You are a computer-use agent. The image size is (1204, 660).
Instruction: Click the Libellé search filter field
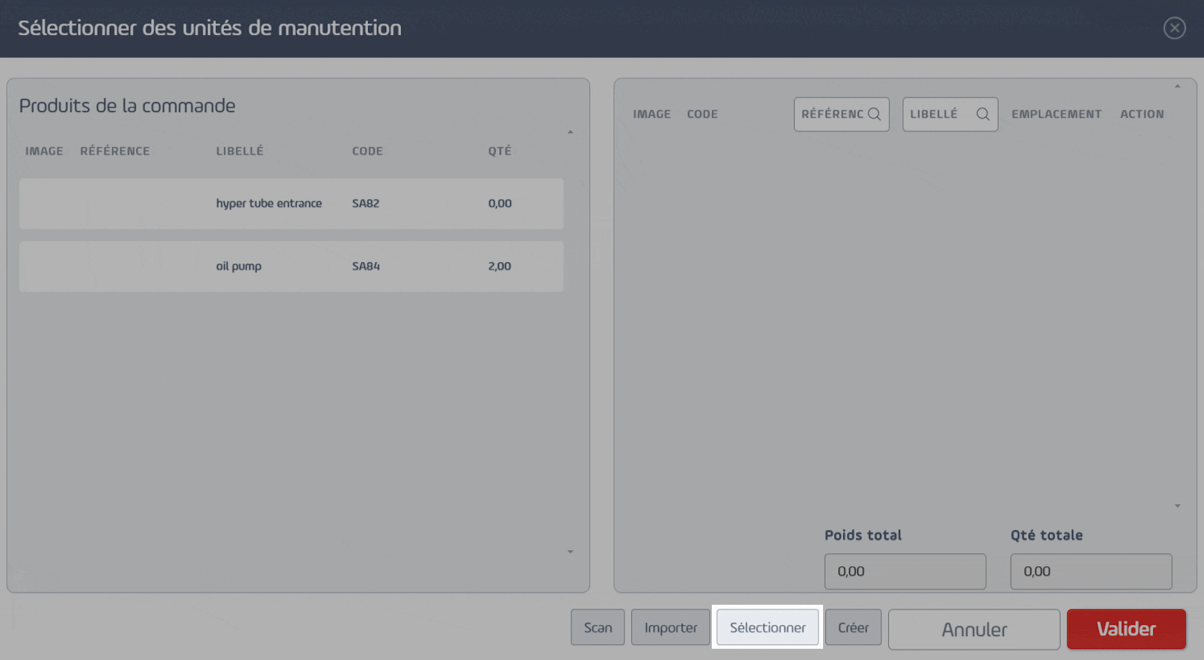[x=950, y=114]
